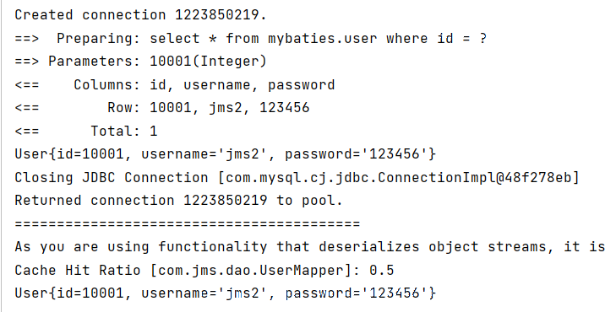Click the last User{id=10001 output line
Screen dimensions: 605x312
point(226,293)
